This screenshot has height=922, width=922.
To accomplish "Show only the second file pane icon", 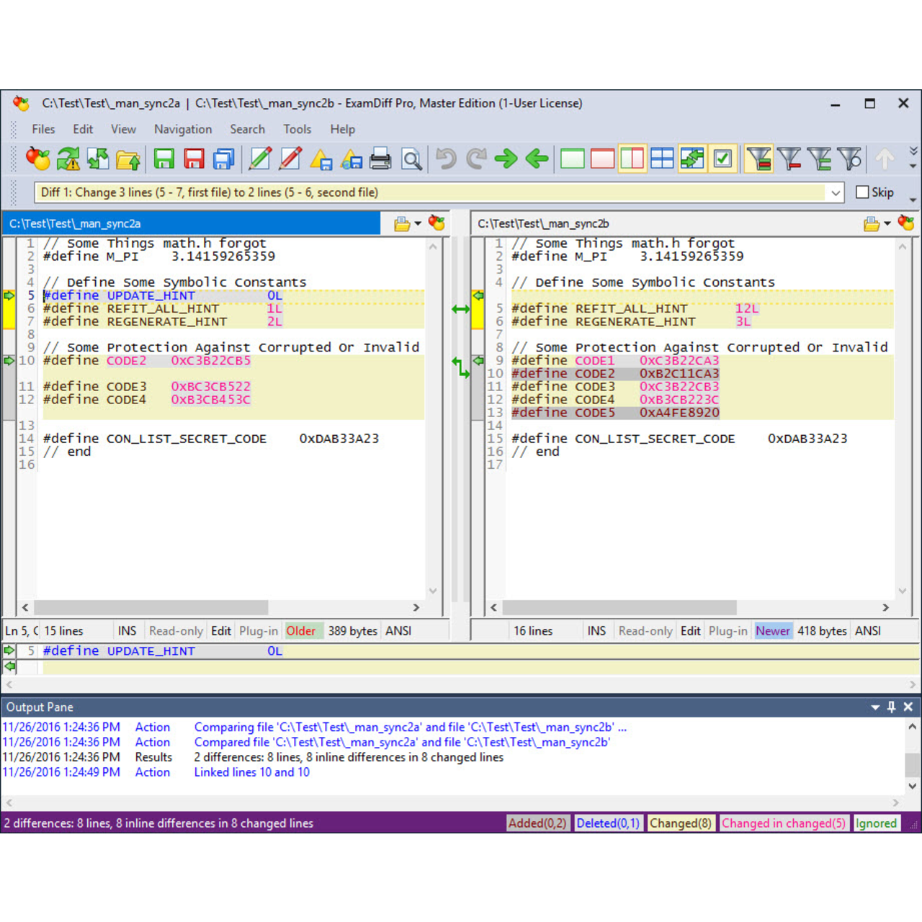I will [602, 158].
